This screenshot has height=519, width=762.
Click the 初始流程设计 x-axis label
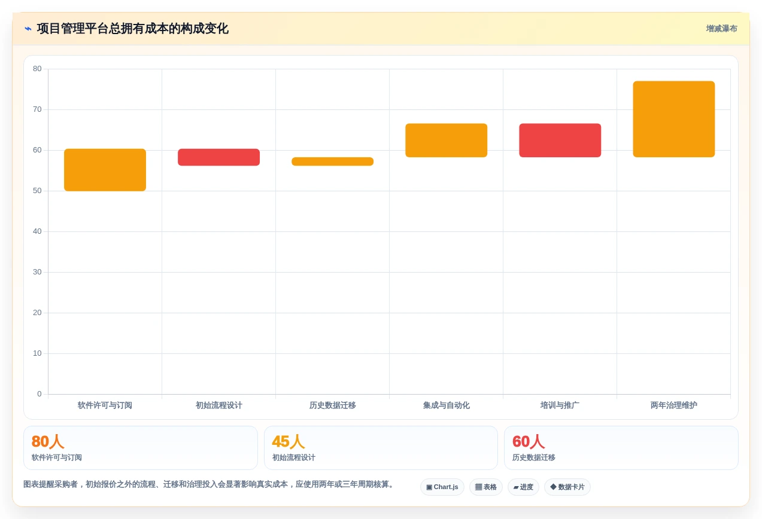(218, 405)
